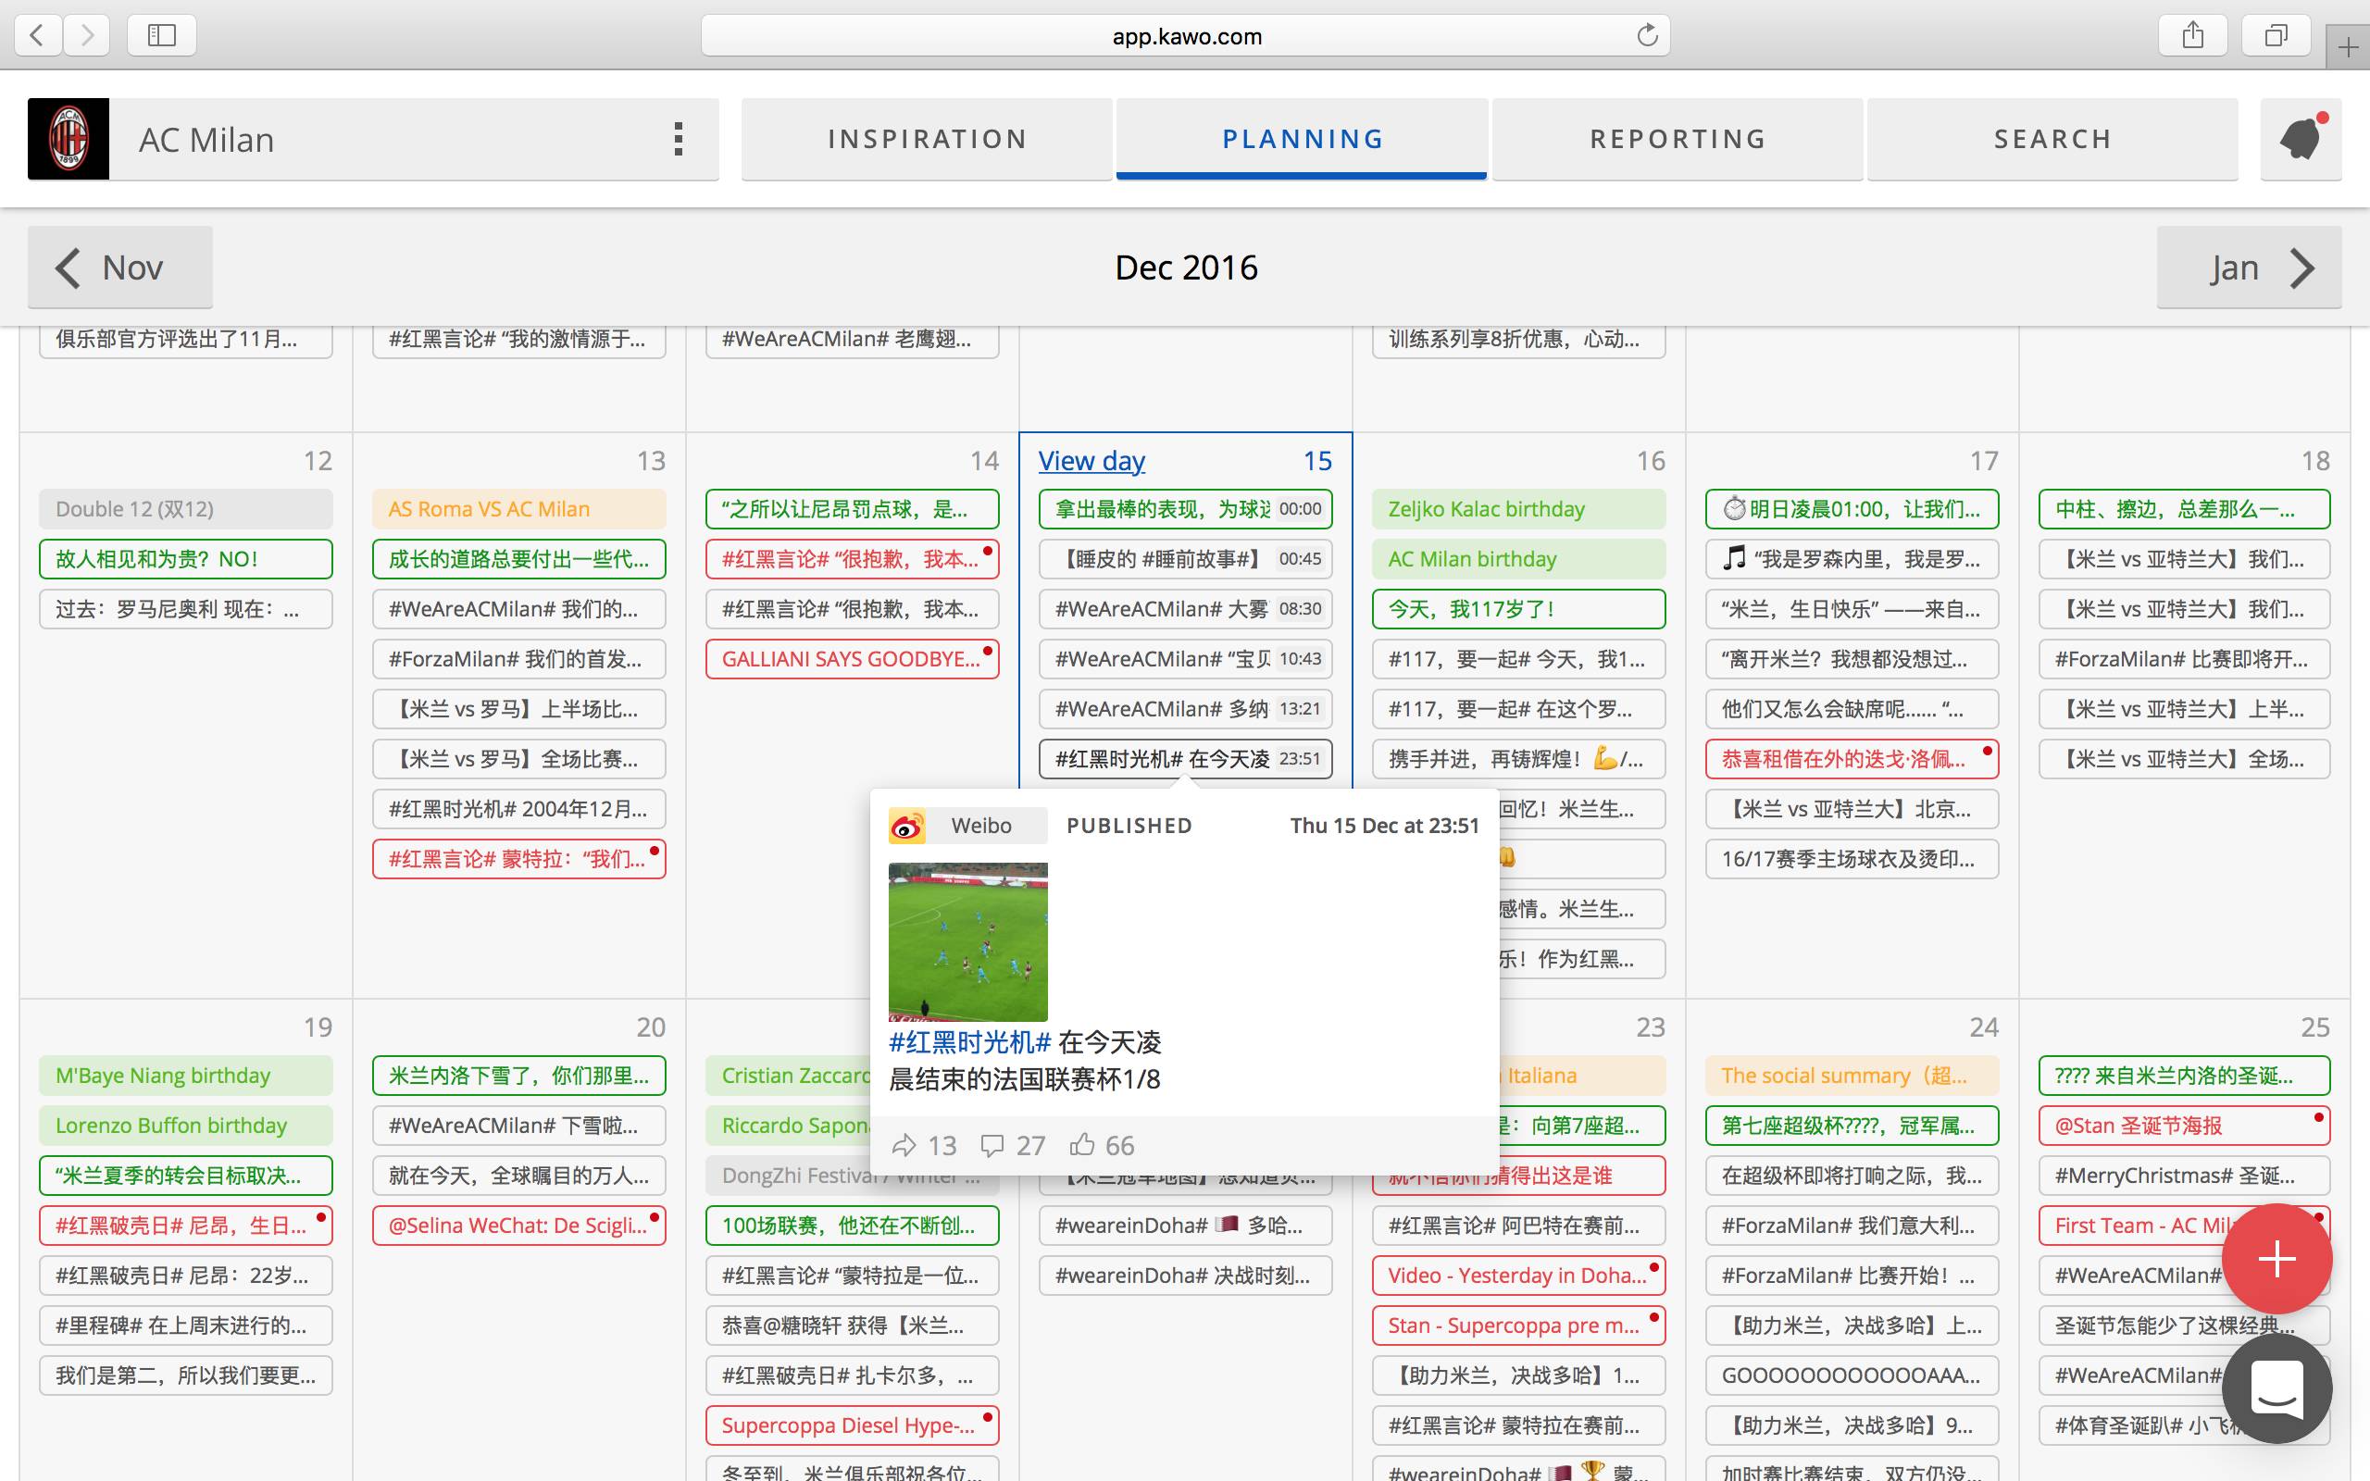The height and width of the screenshot is (1481, 2370).
Task: Open the Reporting tab
Action: (1678, 139)
